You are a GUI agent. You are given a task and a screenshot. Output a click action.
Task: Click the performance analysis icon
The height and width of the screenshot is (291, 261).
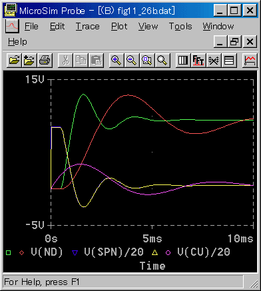coord(214,60)
